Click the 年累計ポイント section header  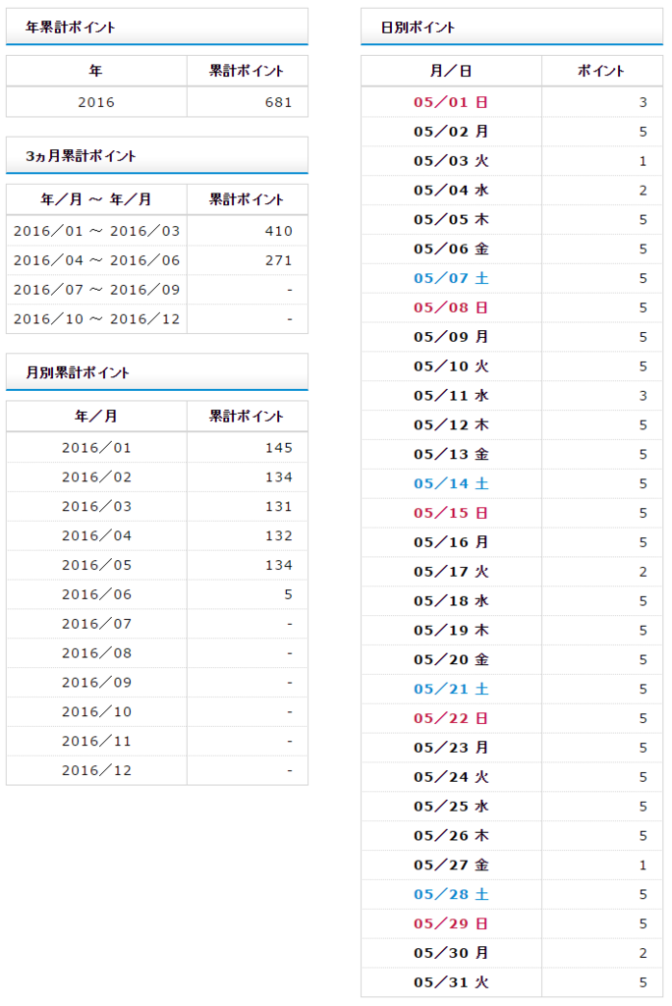pyautogui.click(x=156, y=27)
